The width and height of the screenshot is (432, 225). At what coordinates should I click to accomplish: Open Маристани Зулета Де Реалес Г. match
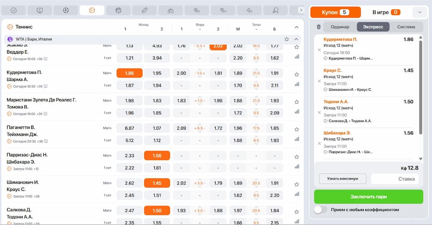[x=41, y=100]
